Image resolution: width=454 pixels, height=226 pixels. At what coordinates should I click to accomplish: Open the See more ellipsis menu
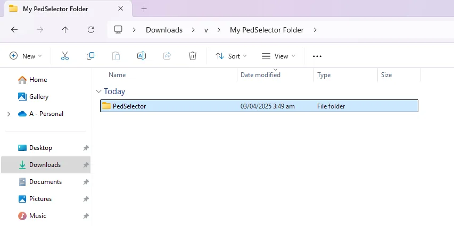pos(317,56)
